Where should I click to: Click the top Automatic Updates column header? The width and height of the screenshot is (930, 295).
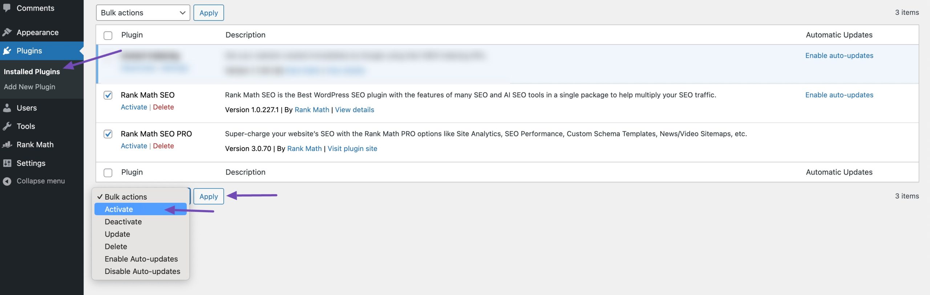(x=839, y=35)
